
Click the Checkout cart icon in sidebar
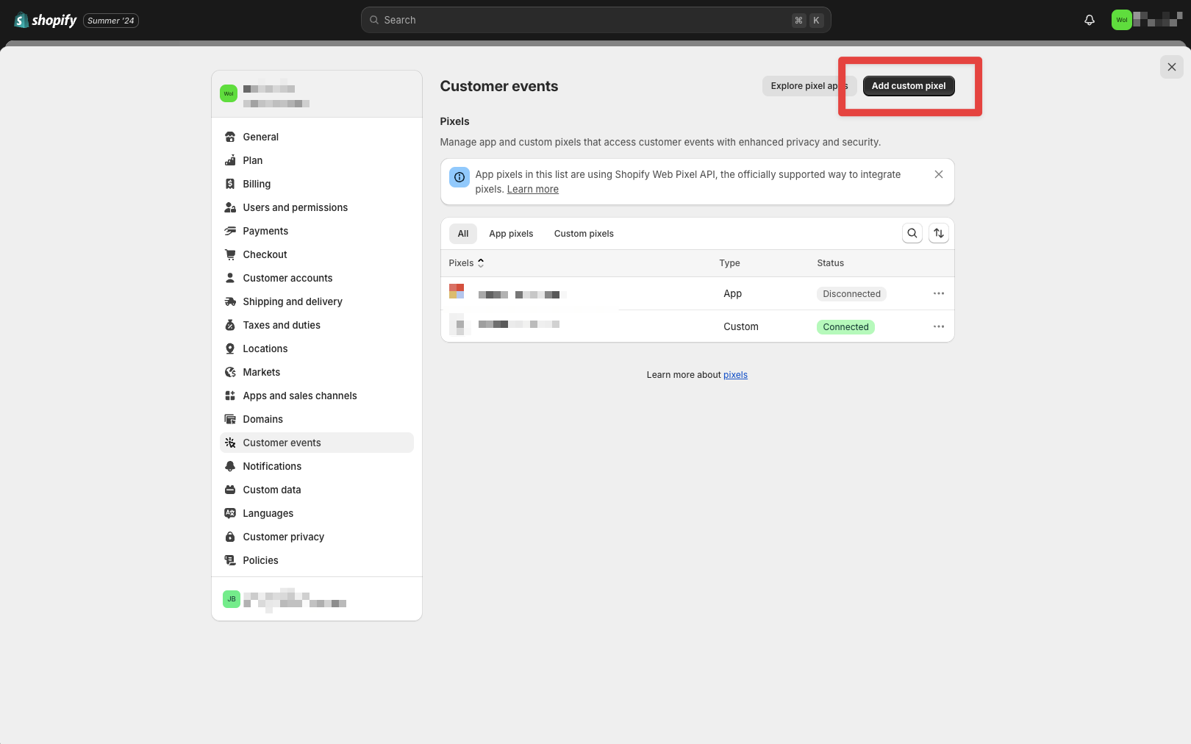[230, 254]
